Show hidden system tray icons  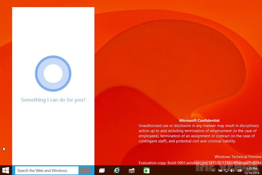[x=214, y=171]
